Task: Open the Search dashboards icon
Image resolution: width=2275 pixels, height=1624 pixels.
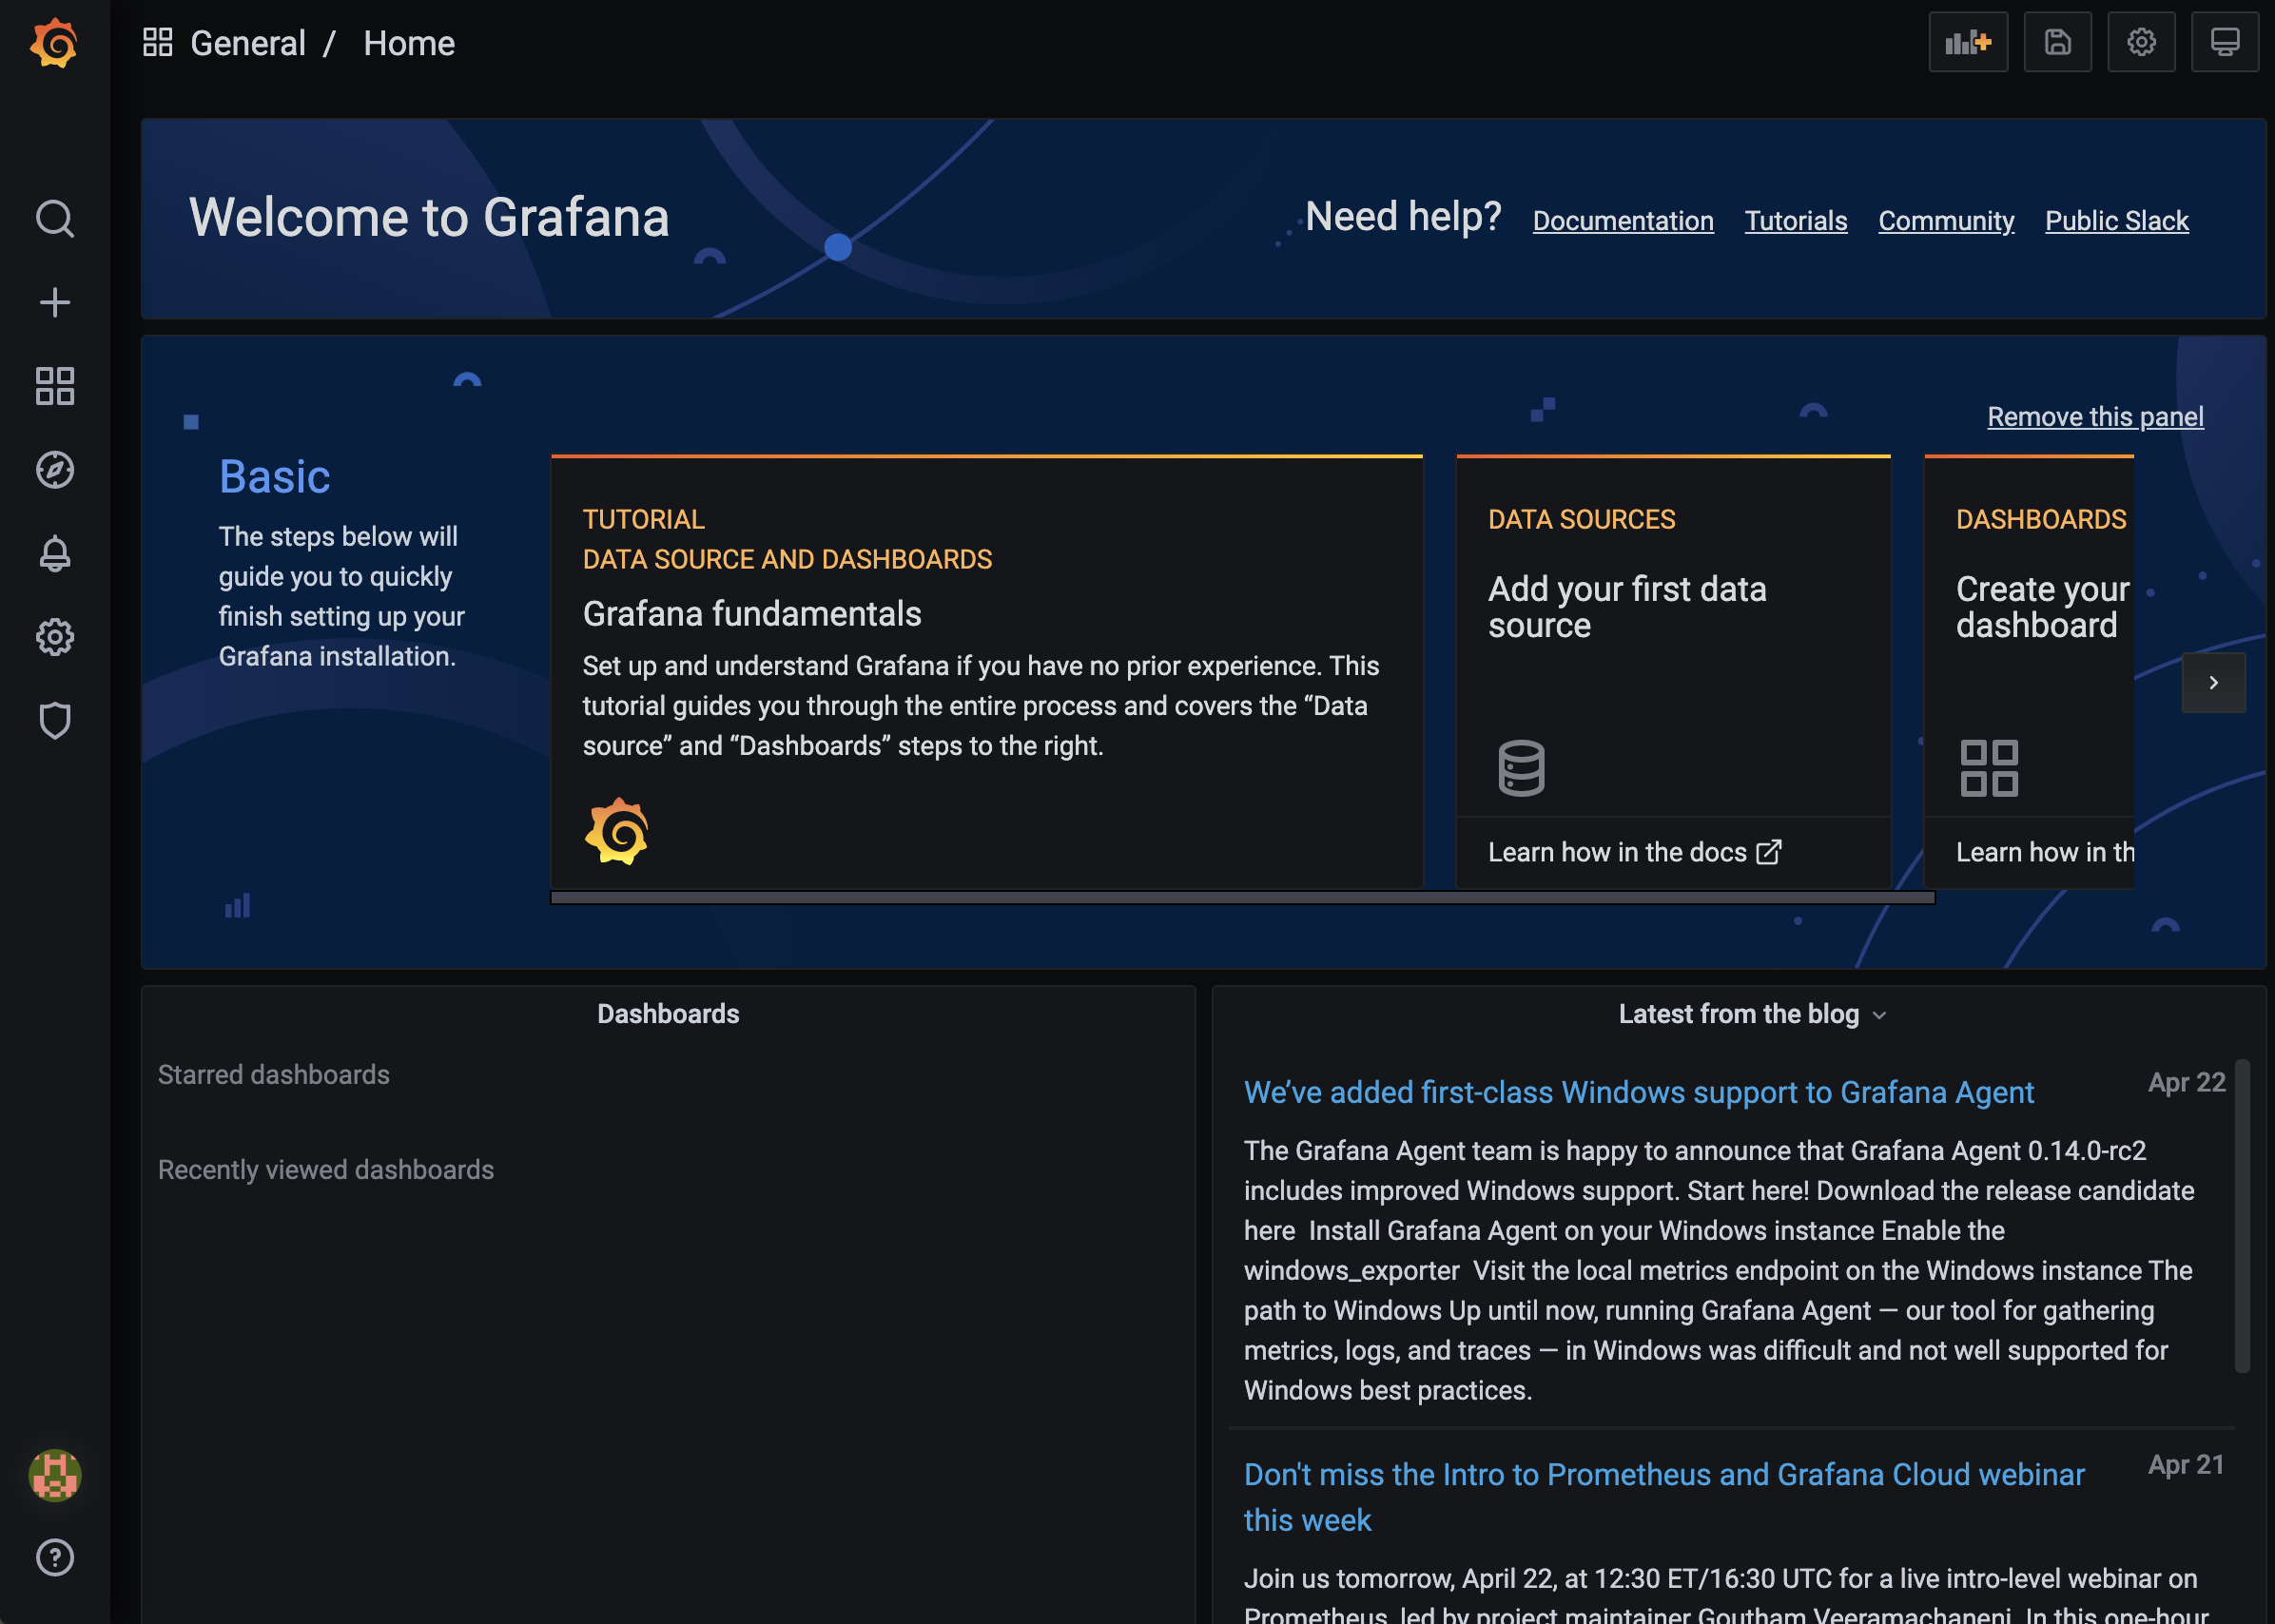Action: (x=55, y=218)
